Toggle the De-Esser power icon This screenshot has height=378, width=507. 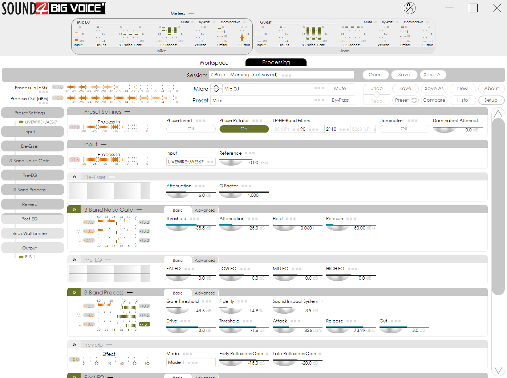click(74, 177)
